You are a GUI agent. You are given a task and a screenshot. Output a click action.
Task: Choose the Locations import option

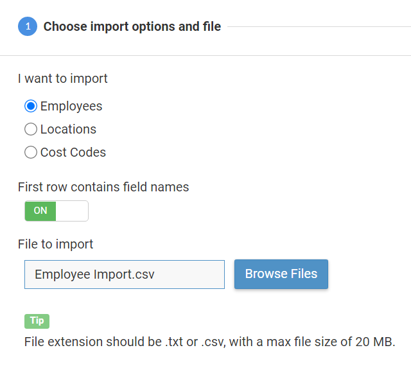click(31, 129)
